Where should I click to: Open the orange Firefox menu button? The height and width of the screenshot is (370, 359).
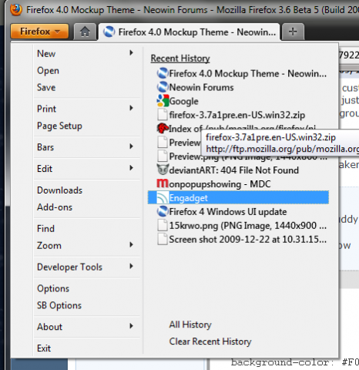pos(40,32)
